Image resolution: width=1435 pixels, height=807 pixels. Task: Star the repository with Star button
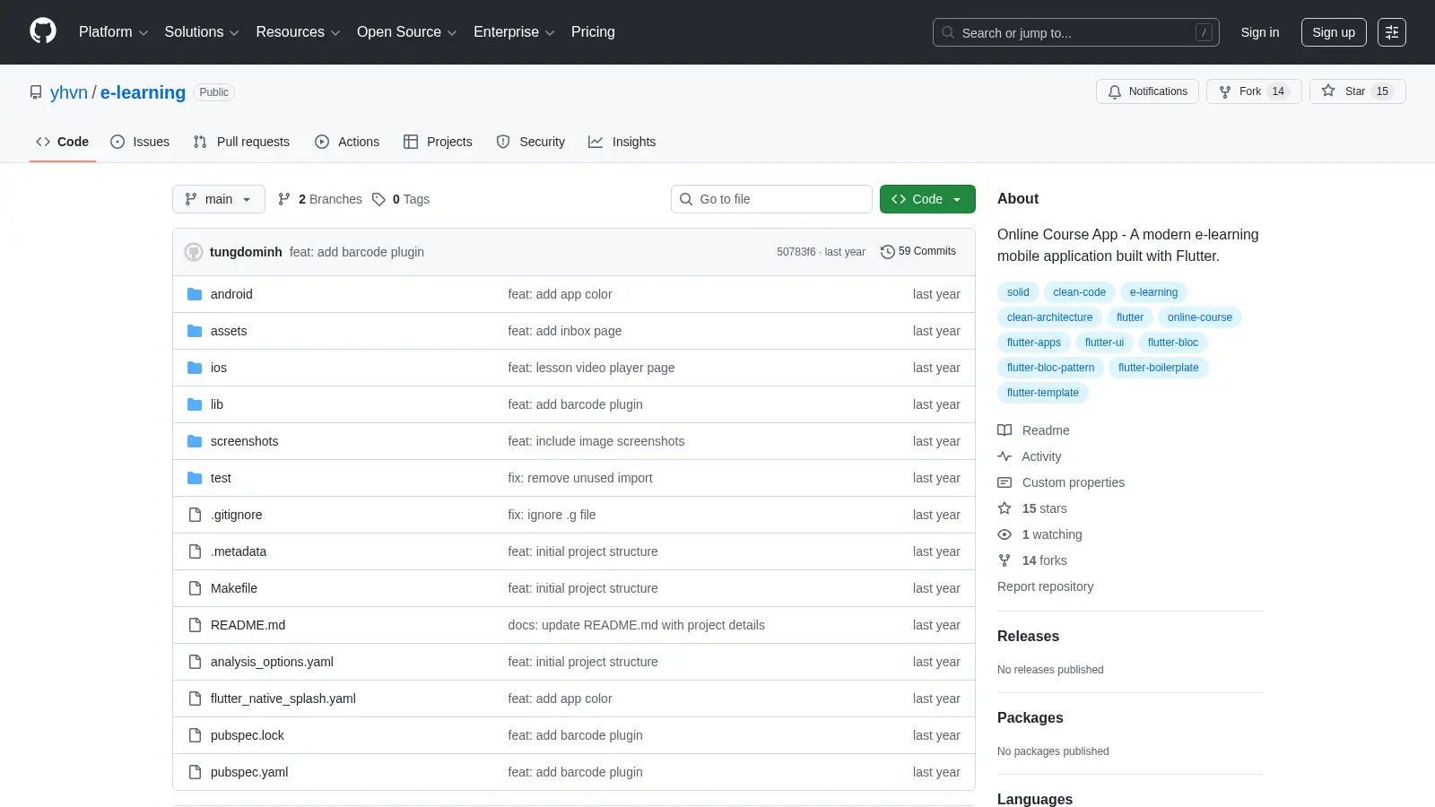[1358, 91]
